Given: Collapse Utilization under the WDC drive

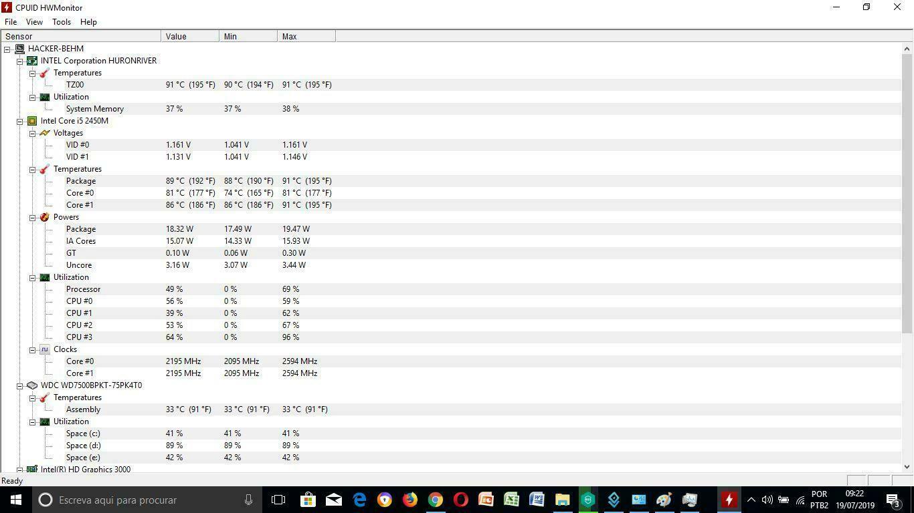Looking at the screenshot, I should (x=32, y=421).
